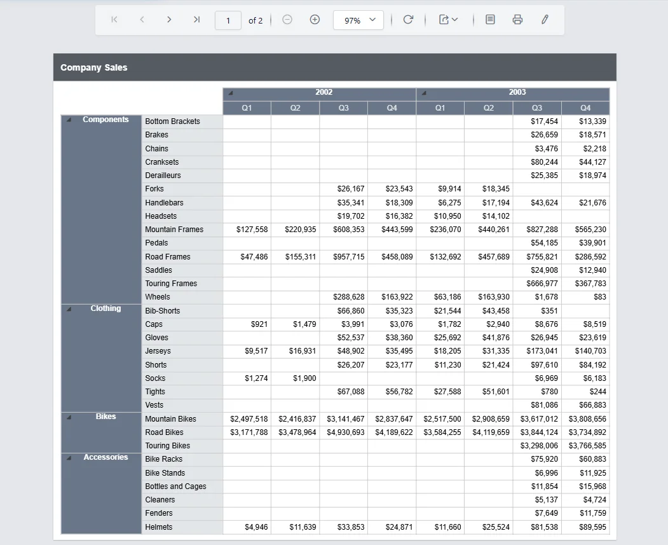The width and height of the screenshot is (668, 545).
Task: Select the Road Bikes row label
Action: [x=164, y=432]
